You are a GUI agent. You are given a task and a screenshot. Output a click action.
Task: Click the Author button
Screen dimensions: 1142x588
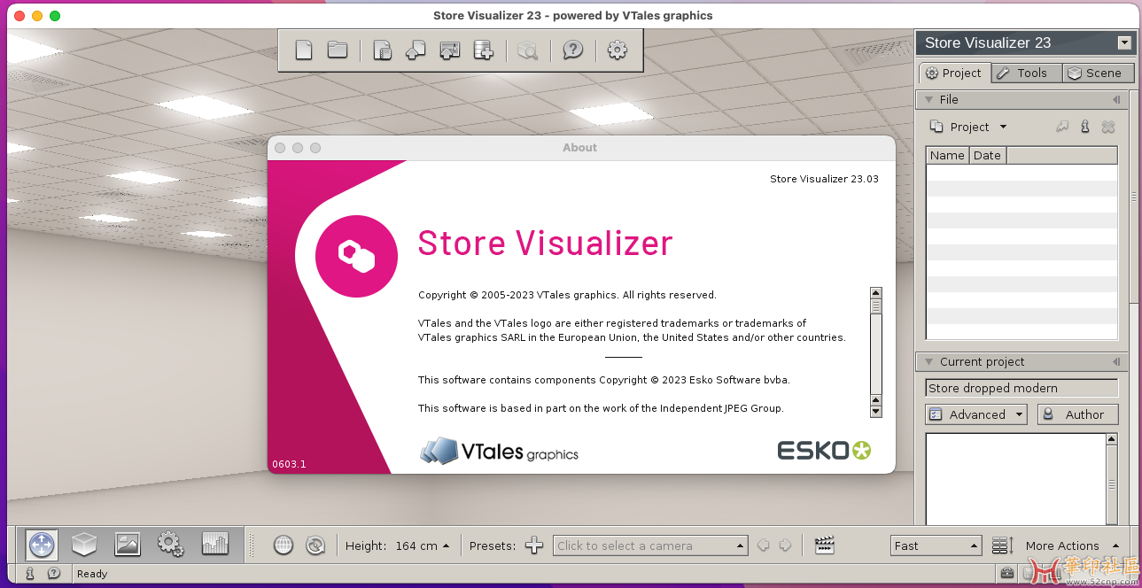tap(1077, 414)
